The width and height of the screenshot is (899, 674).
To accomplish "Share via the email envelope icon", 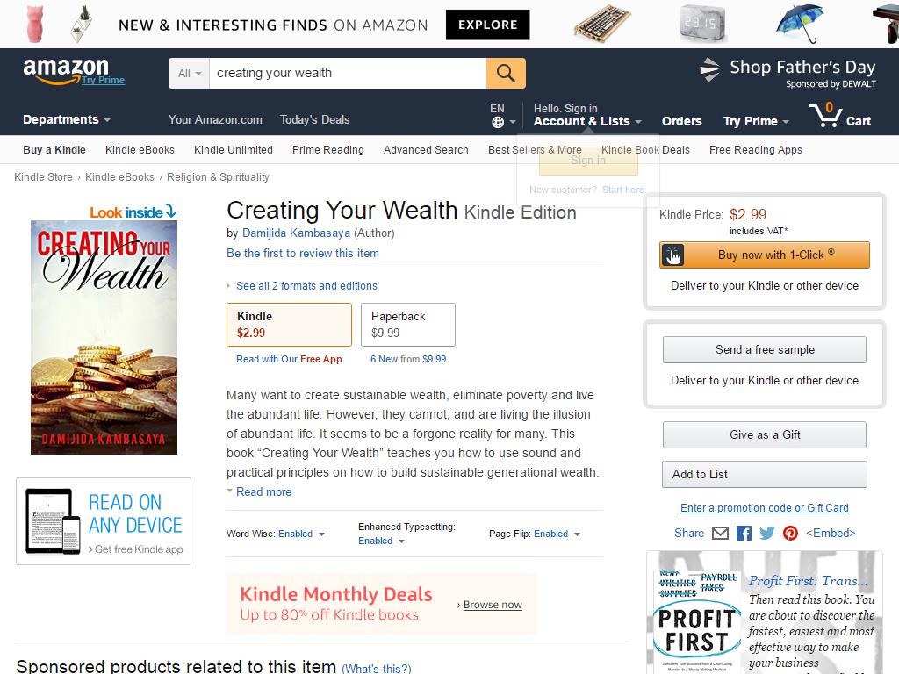I will 720,534.
